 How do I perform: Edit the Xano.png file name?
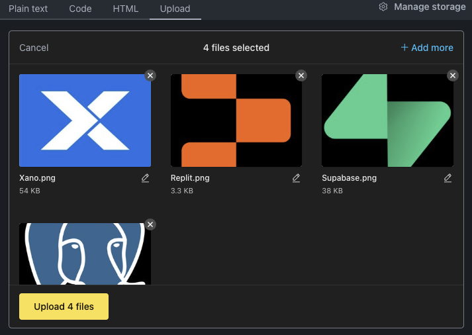point(145,178)
